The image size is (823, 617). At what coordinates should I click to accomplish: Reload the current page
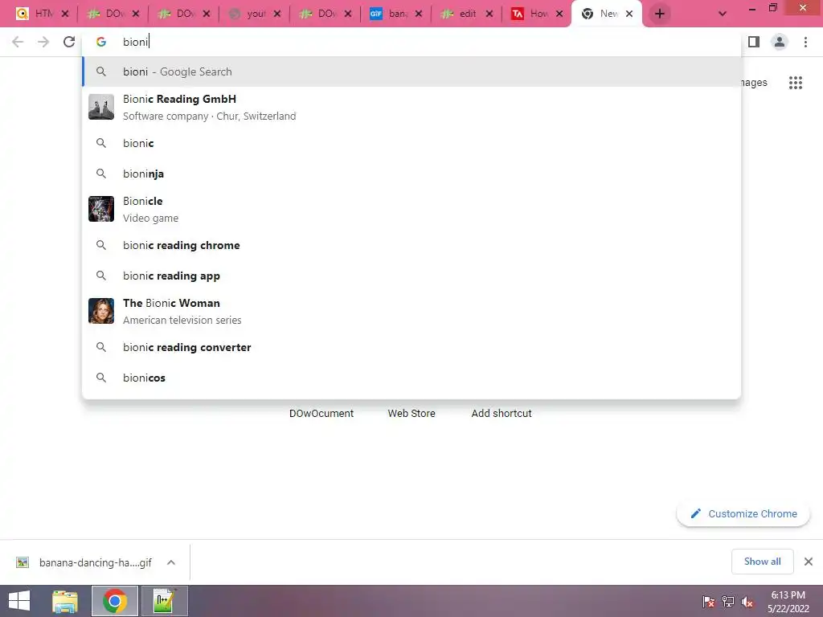point(69,42)
